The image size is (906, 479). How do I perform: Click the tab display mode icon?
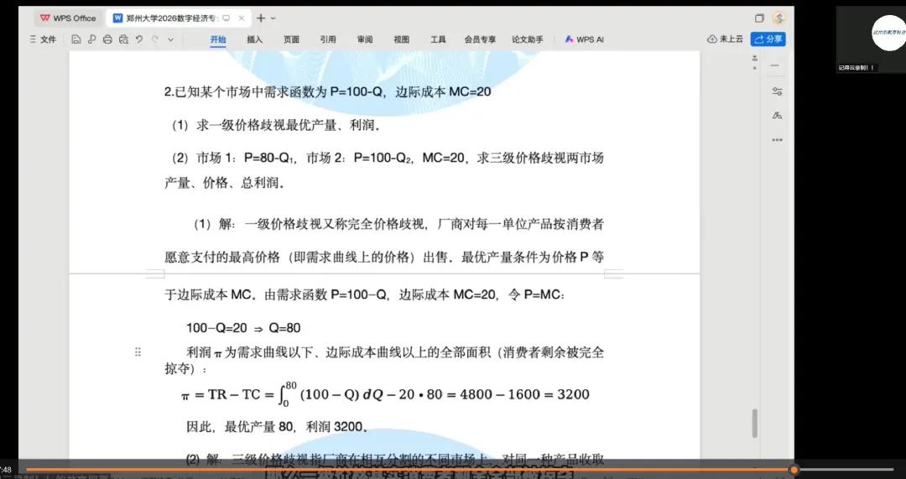[x=226, y=18]
